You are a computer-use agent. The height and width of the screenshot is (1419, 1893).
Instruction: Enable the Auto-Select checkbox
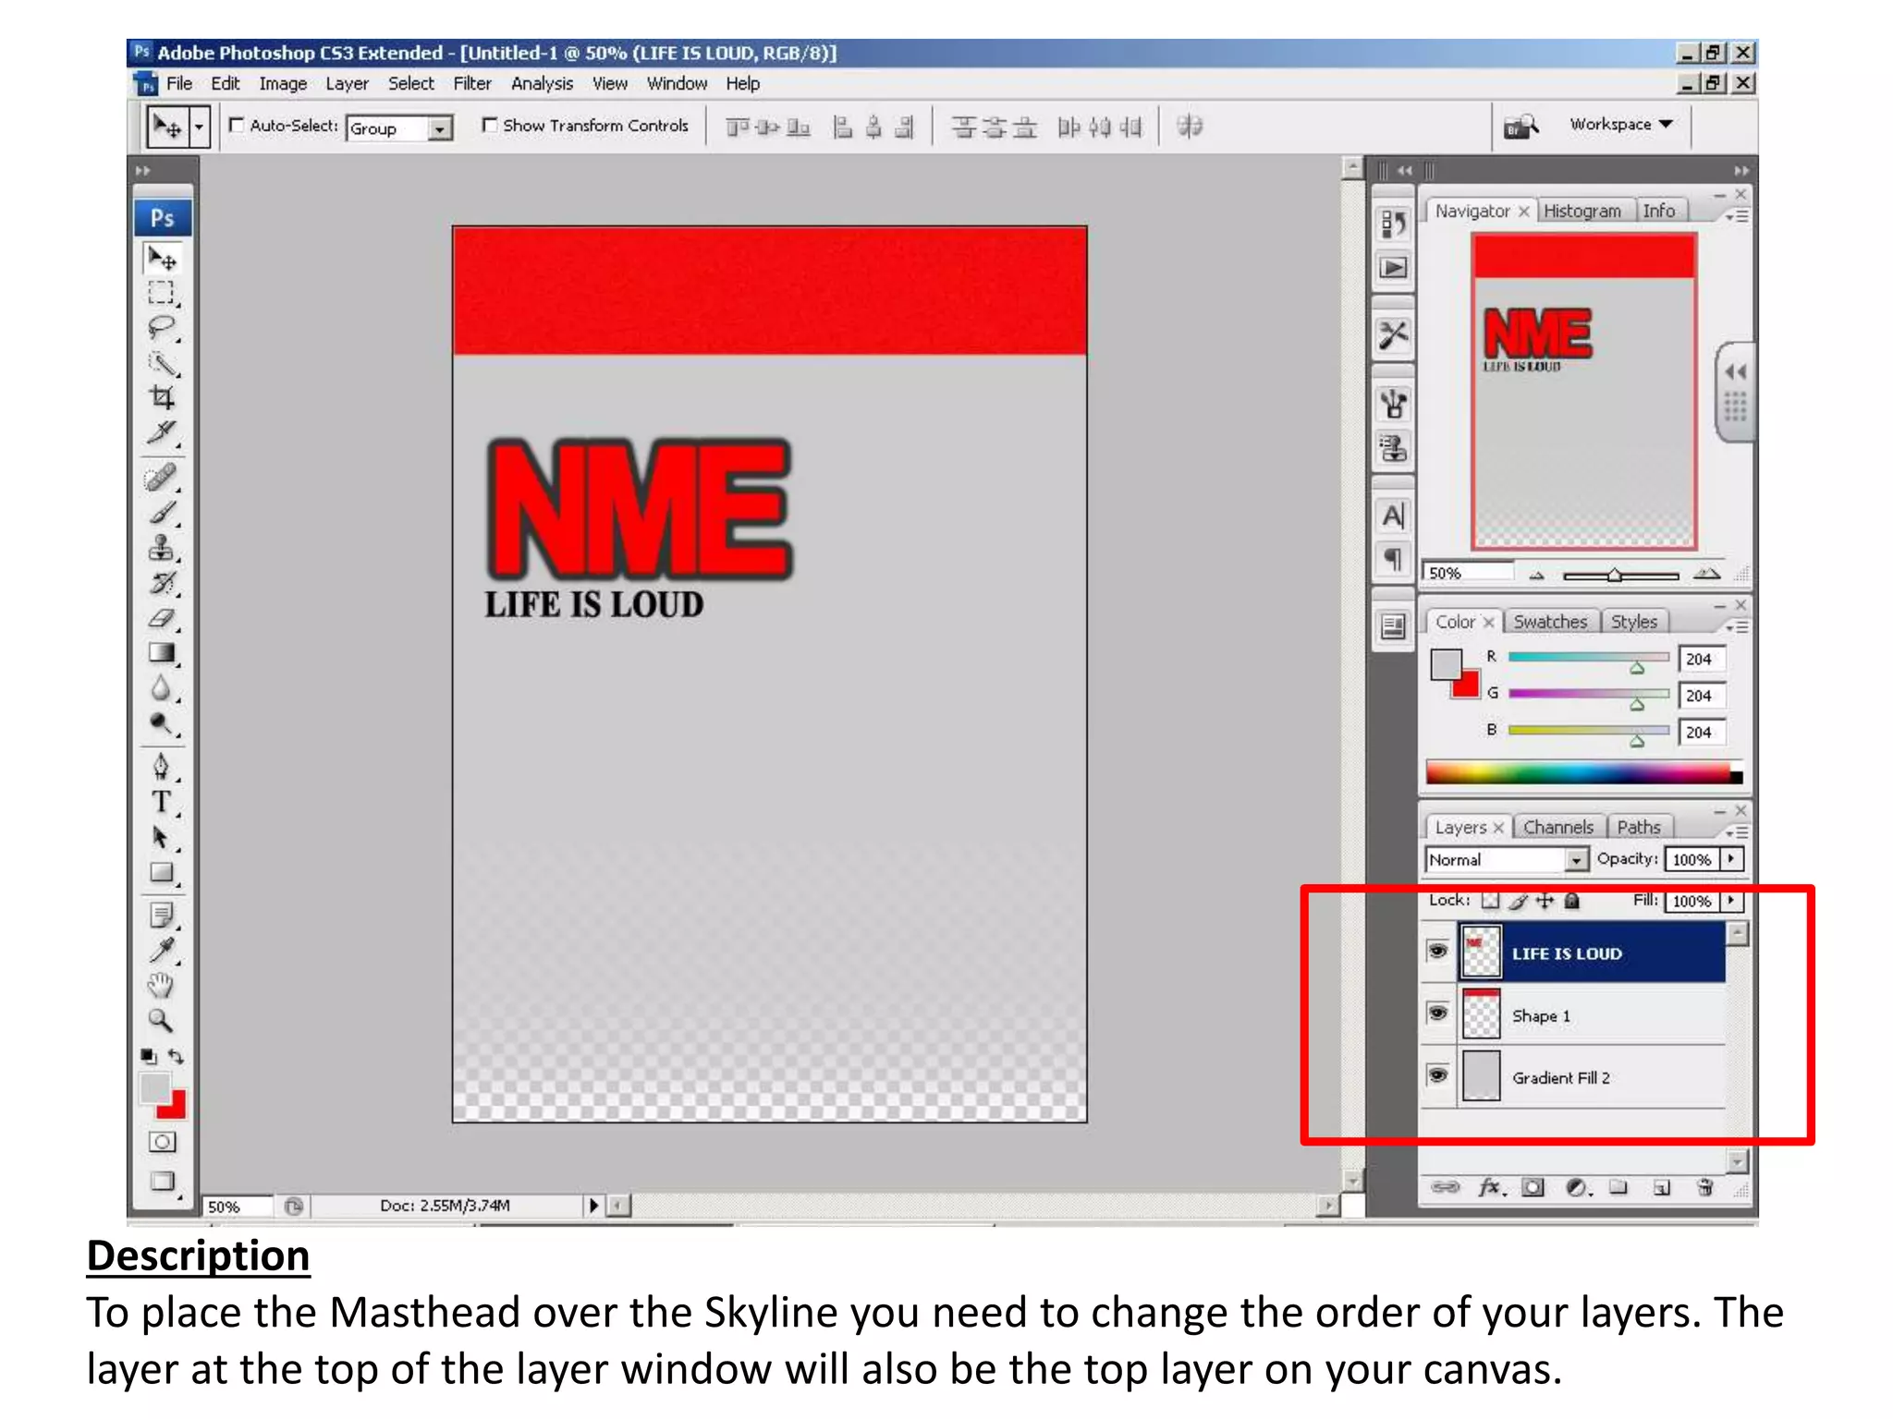[x=237, y=125]
